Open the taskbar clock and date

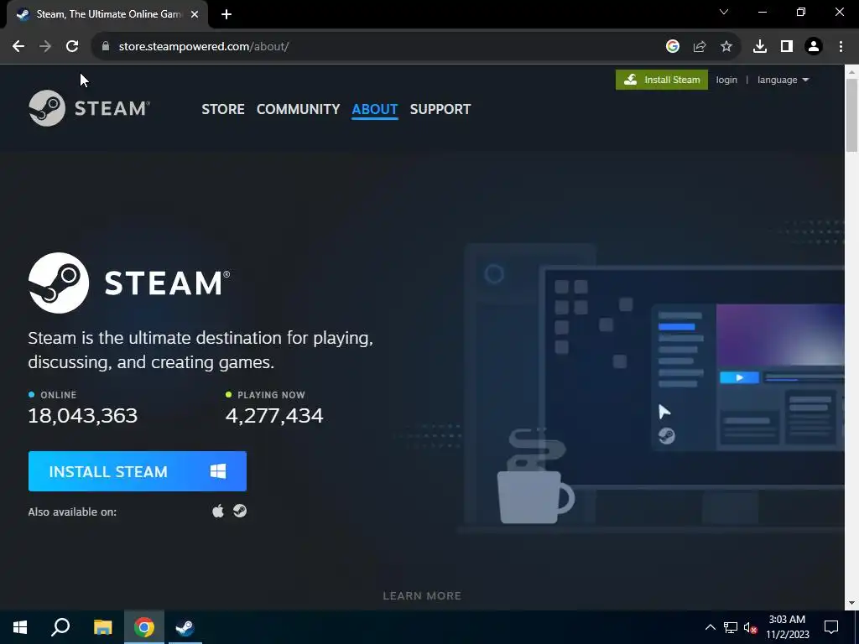(787, 627)
